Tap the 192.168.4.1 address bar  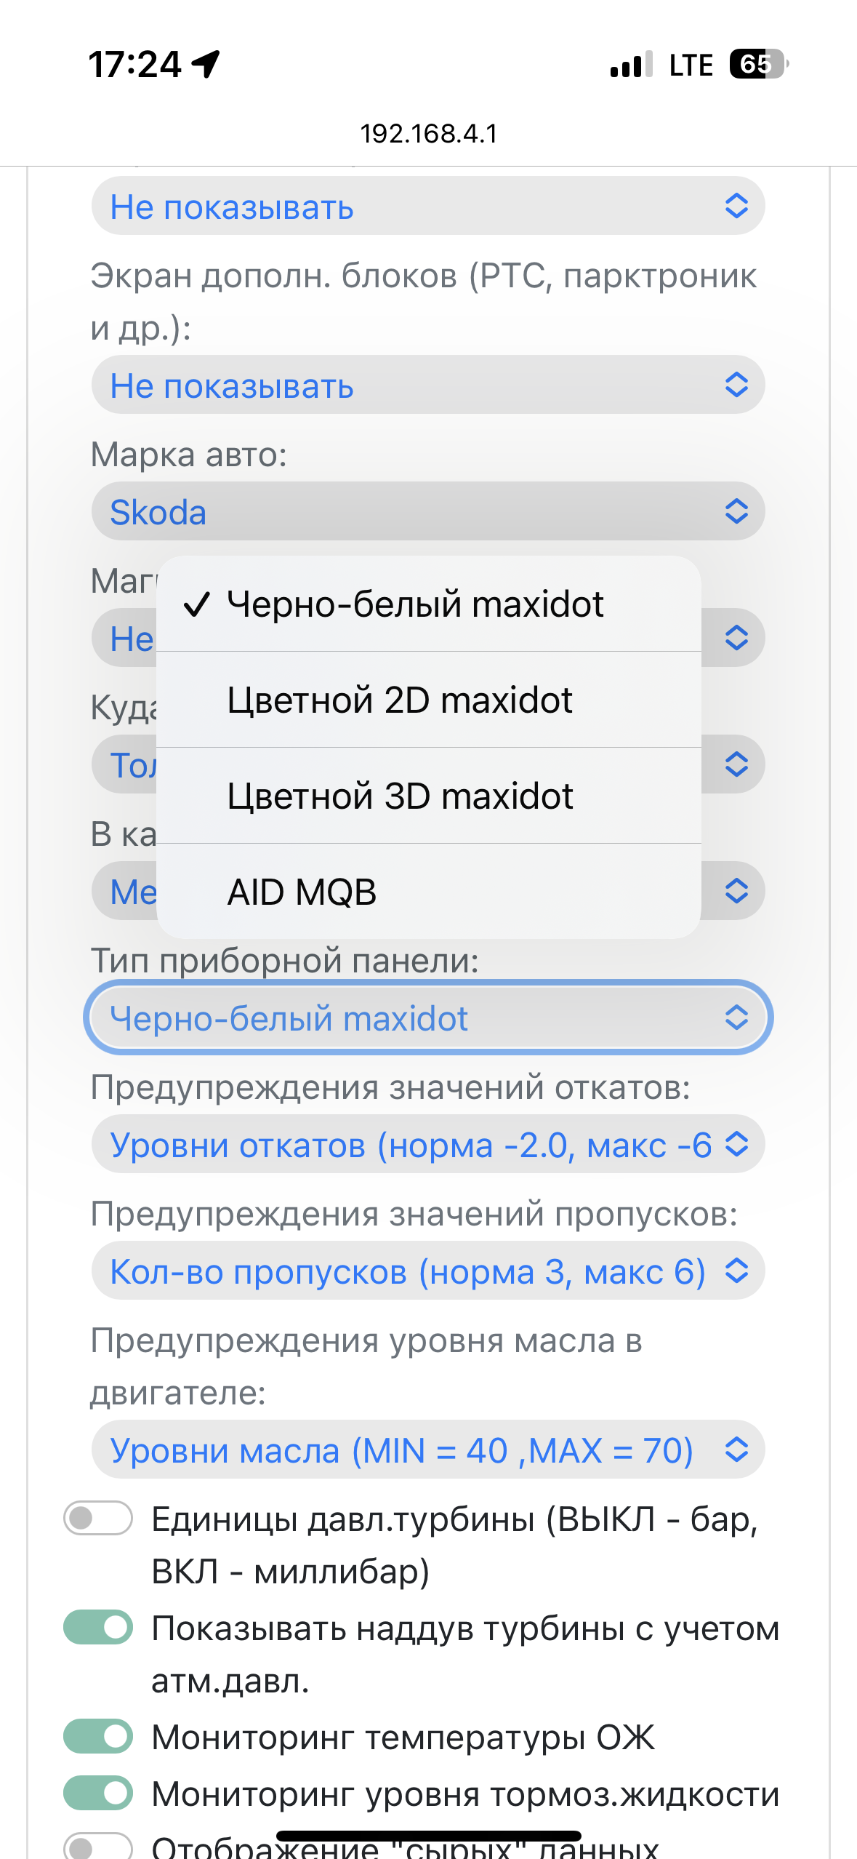(429, 133)
